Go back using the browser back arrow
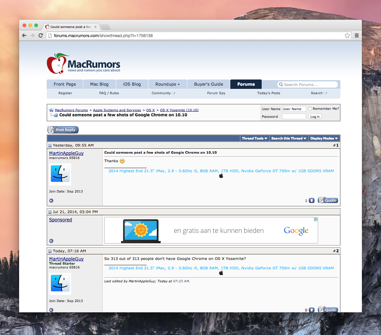The width and height of the screenshot is (381, 335). [x=24, y=35]
